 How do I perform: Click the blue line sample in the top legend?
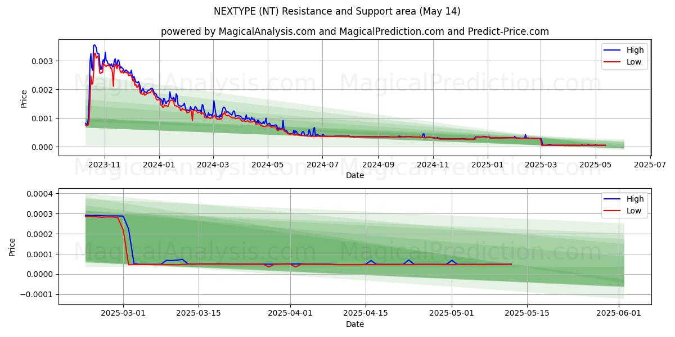613,51
